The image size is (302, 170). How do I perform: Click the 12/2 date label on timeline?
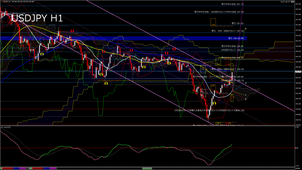pos(31,168)
